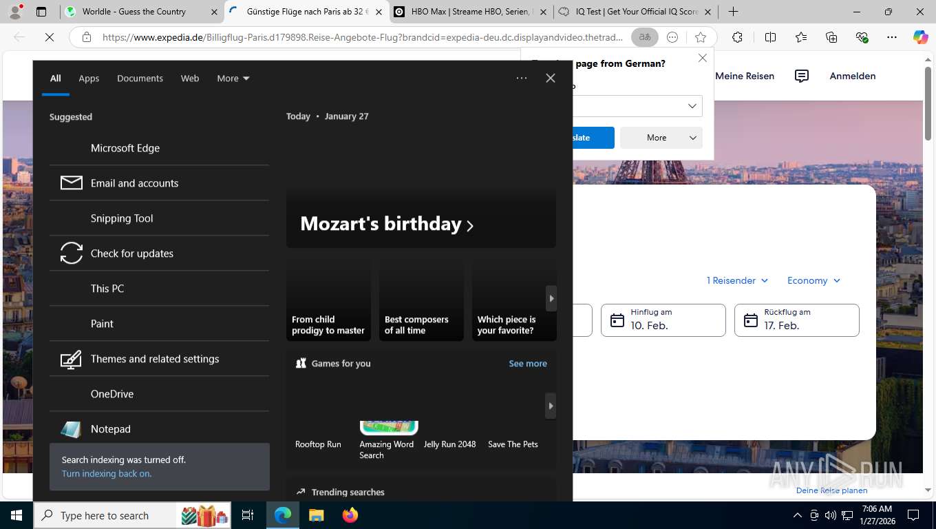
Task: Click the Expedia address bar URL
Action: (x=363, y=38)
